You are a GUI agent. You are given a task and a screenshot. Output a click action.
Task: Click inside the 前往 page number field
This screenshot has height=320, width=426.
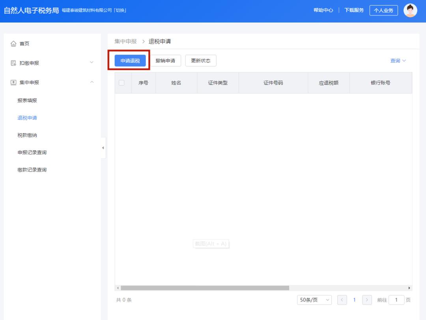click(396, 300)
